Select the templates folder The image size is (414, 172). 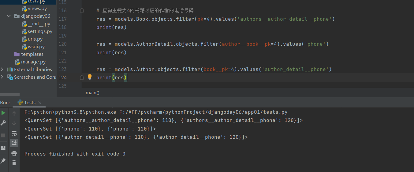pos(32,54)
